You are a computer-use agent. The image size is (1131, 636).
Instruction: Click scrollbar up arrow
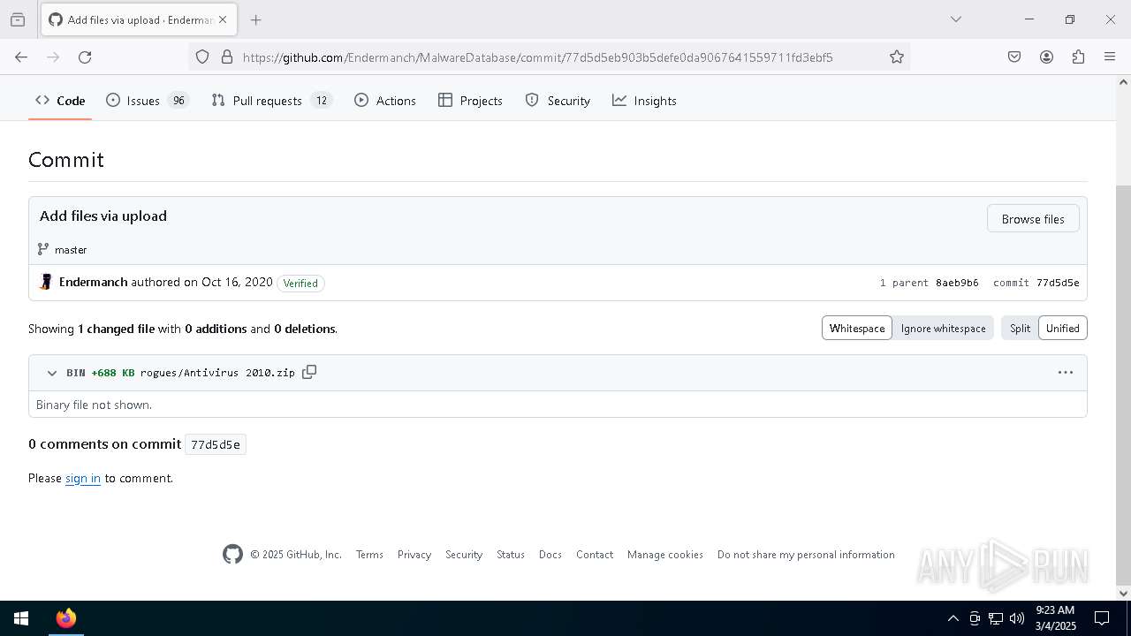pos(1123,82)
